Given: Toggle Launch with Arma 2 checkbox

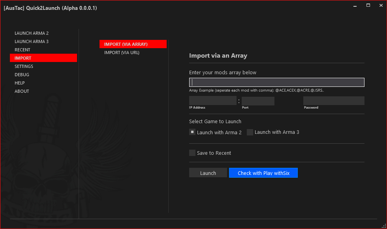Looking at the screenshot, I should 192,132.
